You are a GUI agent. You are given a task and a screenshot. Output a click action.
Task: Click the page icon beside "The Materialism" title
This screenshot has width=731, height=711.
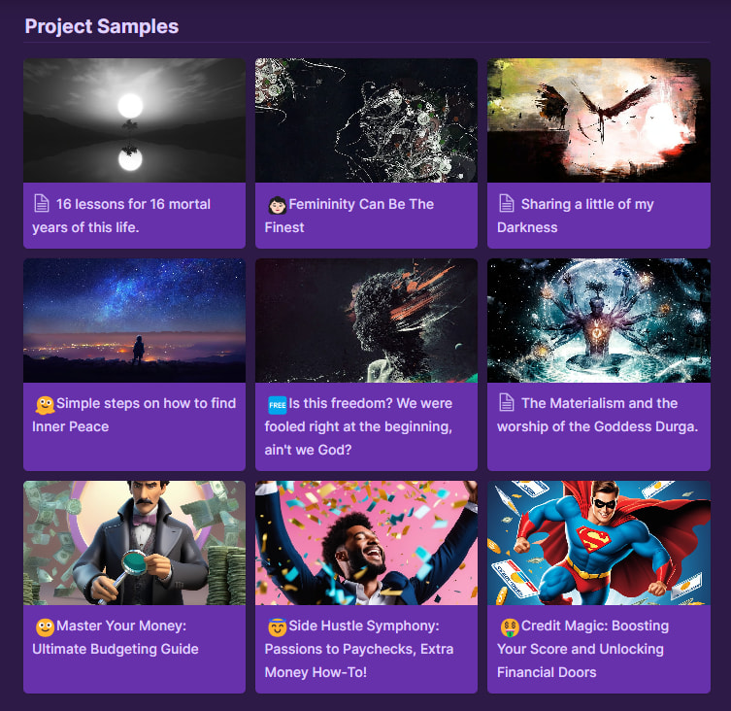click(507, 403)
